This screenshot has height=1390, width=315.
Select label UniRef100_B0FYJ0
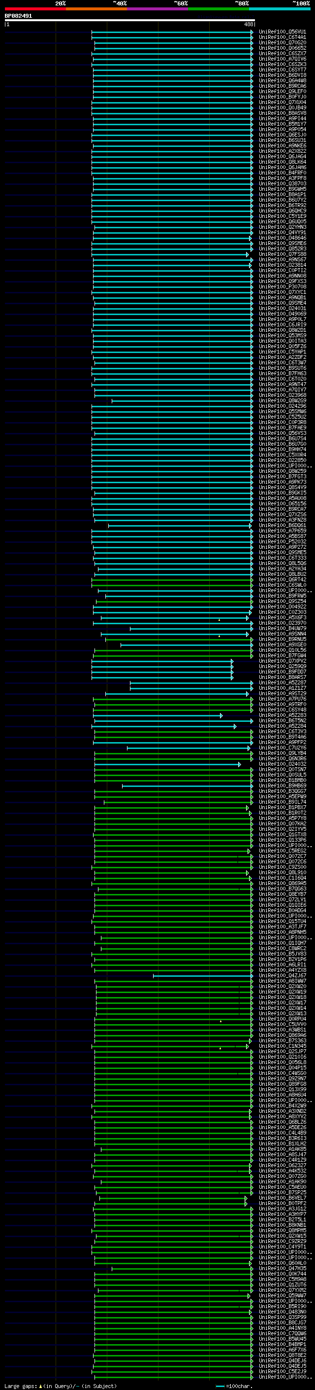282,97
